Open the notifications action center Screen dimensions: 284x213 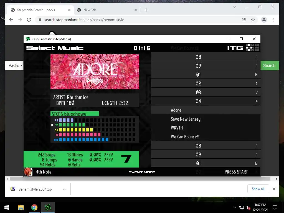[275, 207]
